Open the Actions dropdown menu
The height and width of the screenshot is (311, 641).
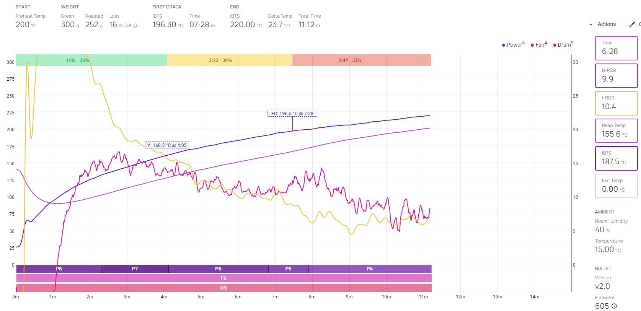(607, 24)
